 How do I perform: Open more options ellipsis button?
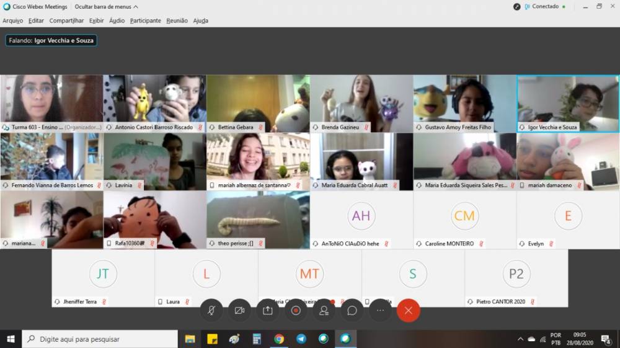coord(380,311)
